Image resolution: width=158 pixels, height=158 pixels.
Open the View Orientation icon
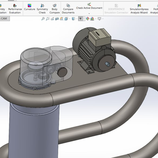[66, 19]
